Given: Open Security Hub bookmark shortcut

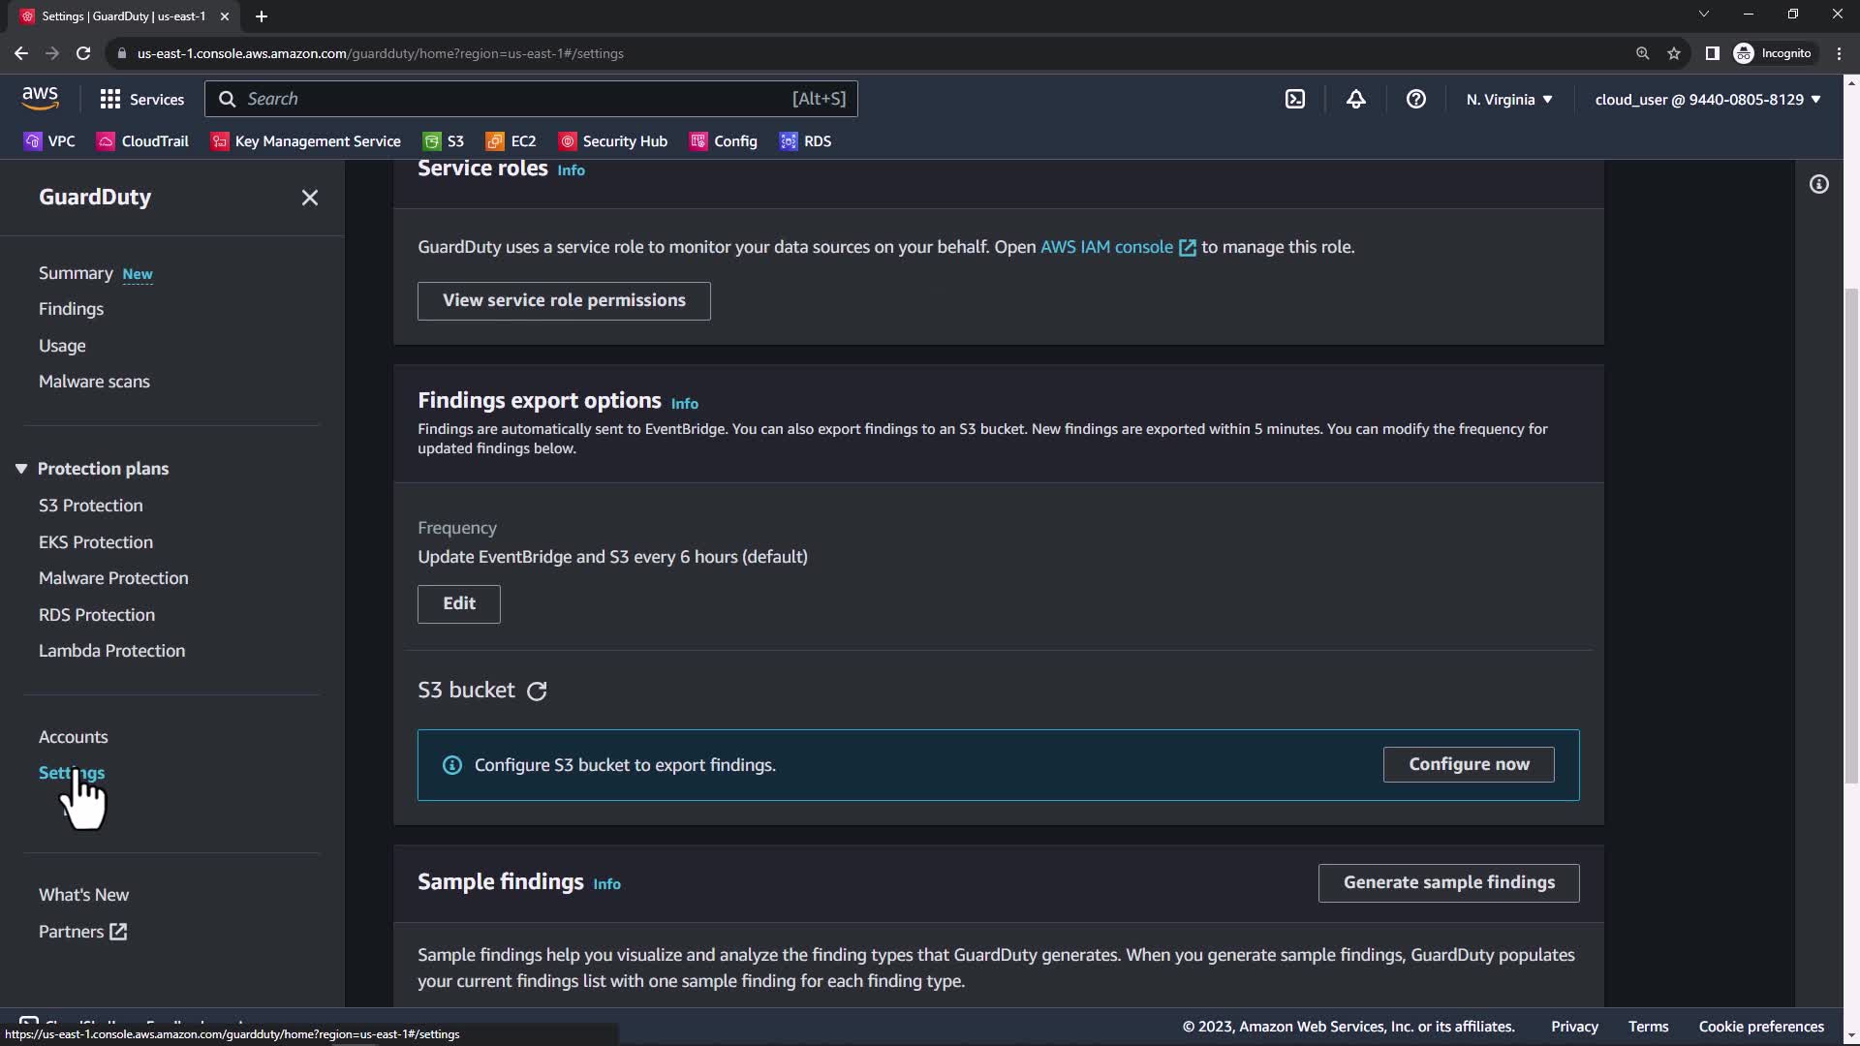Looking at the screenshot, I should [613, 141].
